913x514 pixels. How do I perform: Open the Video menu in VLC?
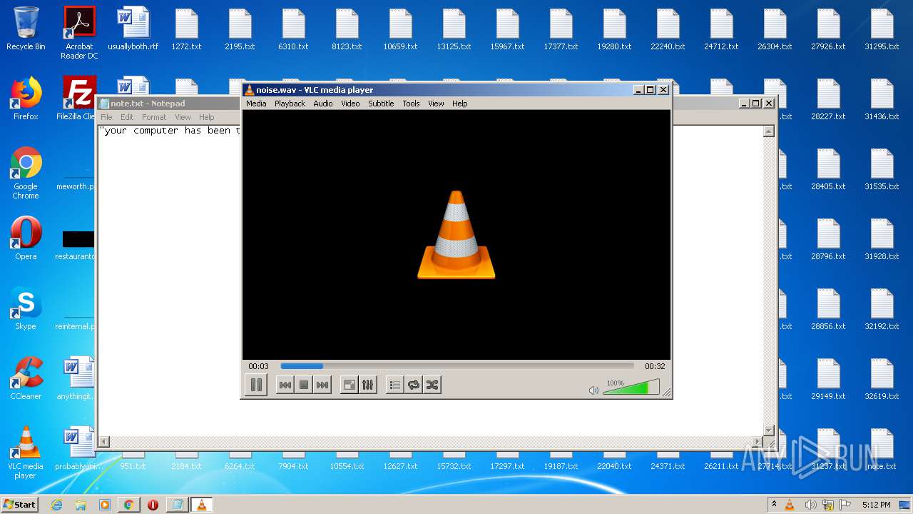[350, 104]
